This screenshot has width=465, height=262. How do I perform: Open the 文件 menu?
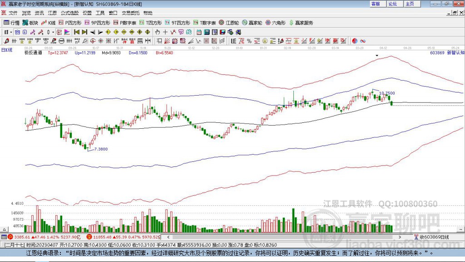pyautogui.click(x=13, y=13)
